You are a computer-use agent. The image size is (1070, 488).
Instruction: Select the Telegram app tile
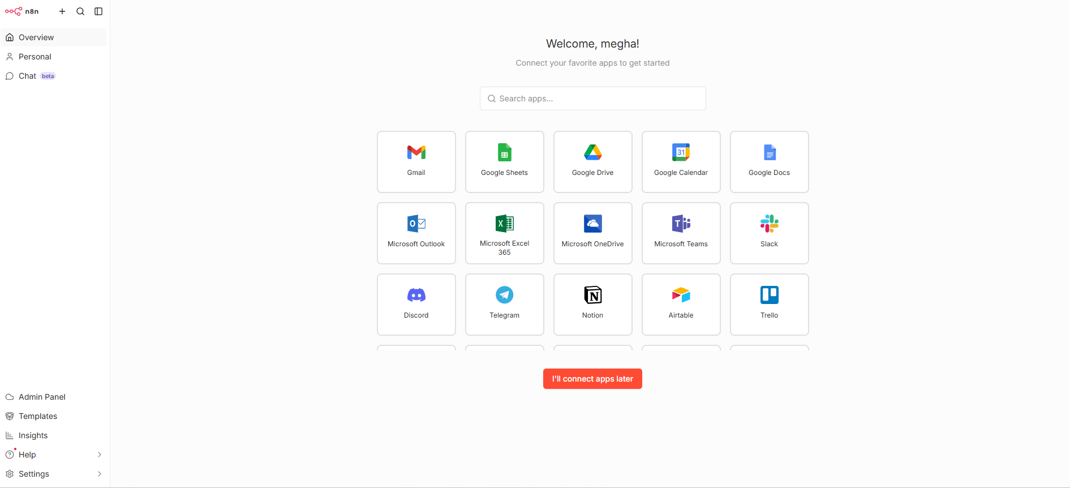pos(504,305)
